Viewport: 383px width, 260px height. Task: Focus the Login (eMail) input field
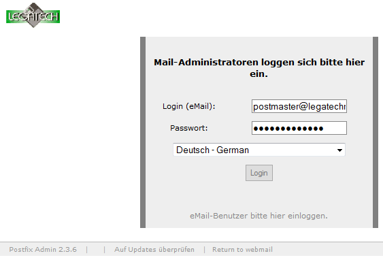(x=299, y=106)
